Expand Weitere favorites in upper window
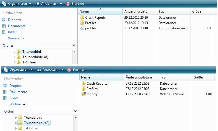 click(16, 38)
